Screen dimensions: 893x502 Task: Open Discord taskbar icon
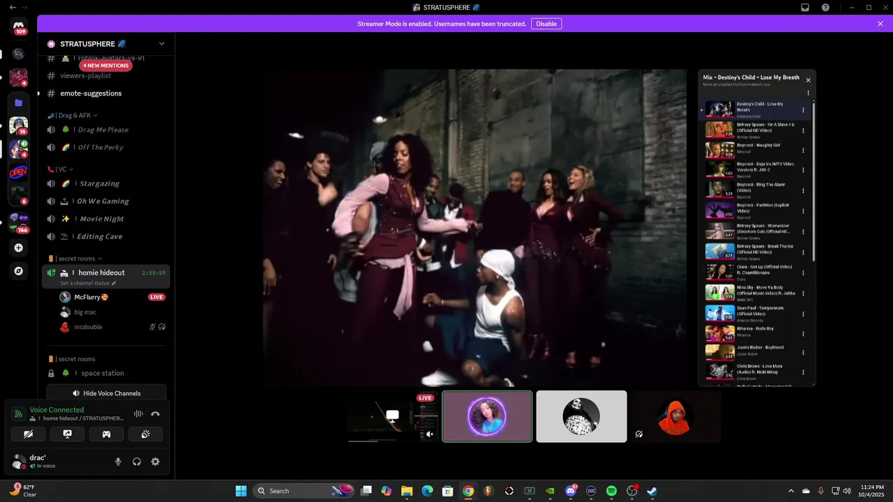(x=571, y=491)
